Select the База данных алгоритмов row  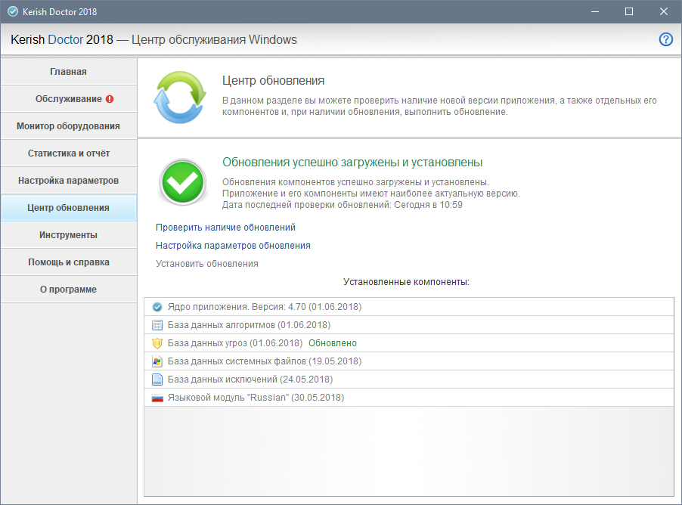tap(409, 325)
